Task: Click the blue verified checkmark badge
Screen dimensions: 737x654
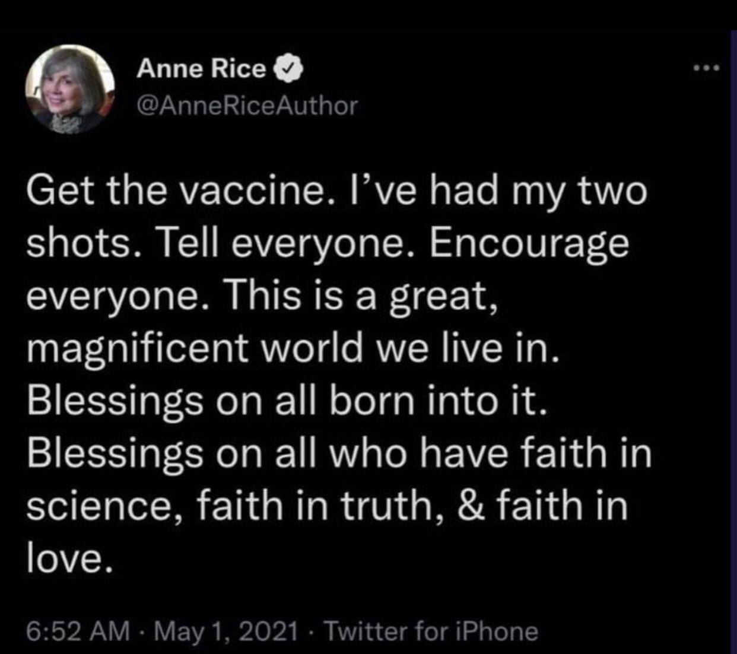Action: (288, 70)
